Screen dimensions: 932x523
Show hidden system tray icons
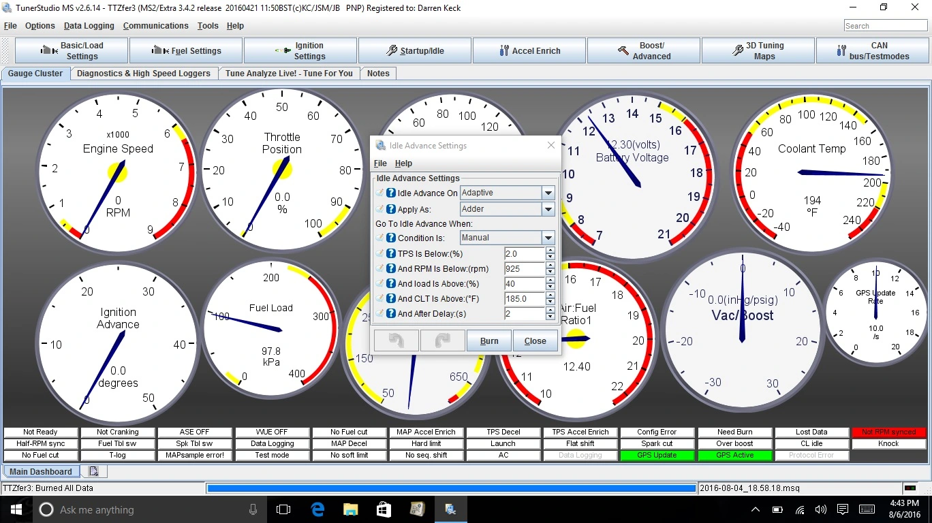coord(756,509)
